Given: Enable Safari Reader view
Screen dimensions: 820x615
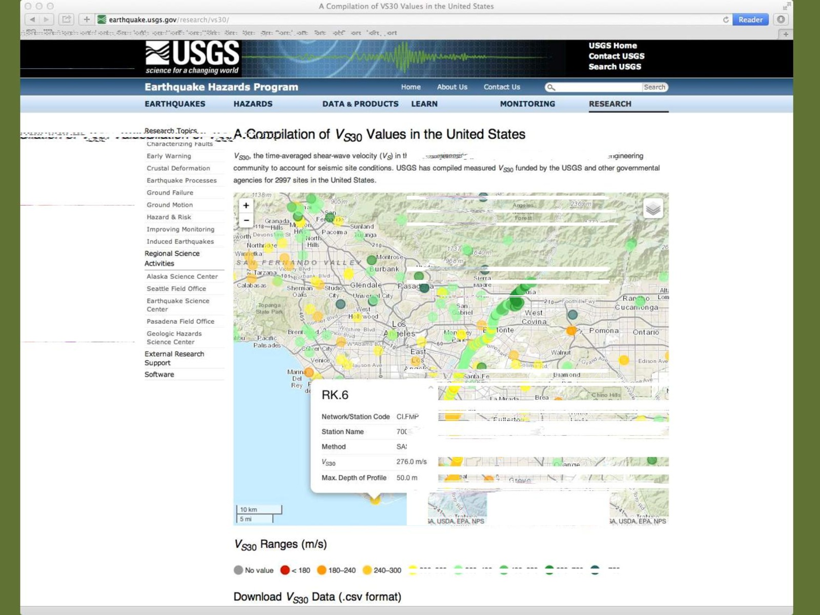Looking at the screenshot, I should (x=750, y=19).
